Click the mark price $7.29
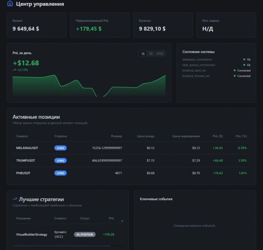Viewport: 263px width, 250px height. (196, 161)
